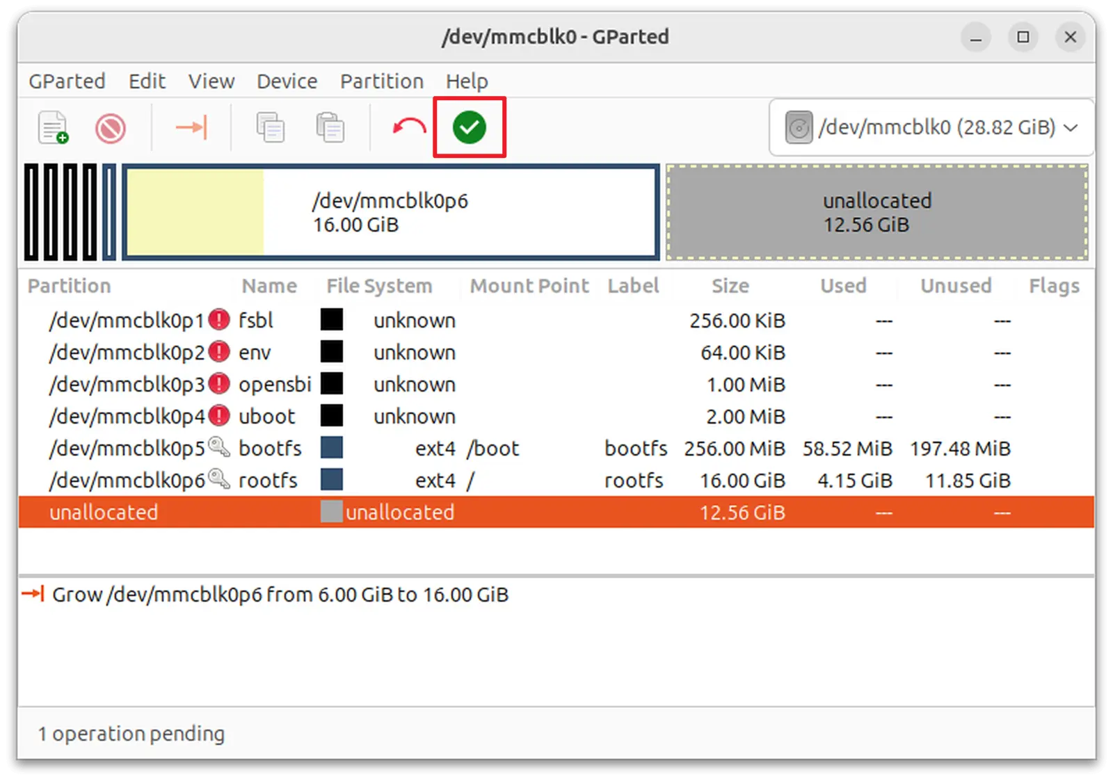Screen dimensions: 1113x779
Task: Select the /dev/mmcblk0p6 rootfs row
Action: [556, 481]
